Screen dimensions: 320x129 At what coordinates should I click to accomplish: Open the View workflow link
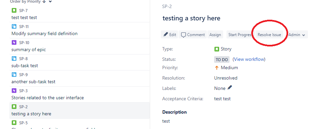pyautogui.click(x=249, y=59)
